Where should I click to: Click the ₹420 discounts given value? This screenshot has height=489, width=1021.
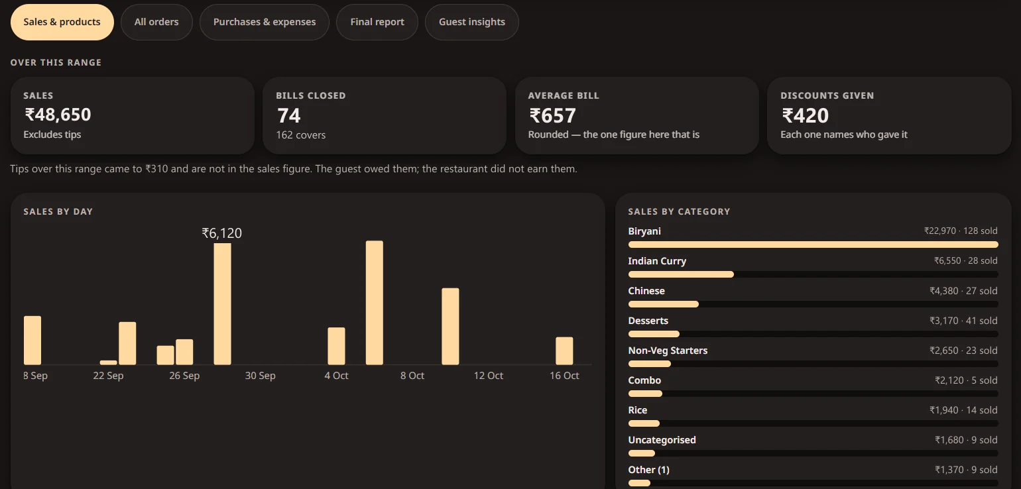(x=805, y=115)
